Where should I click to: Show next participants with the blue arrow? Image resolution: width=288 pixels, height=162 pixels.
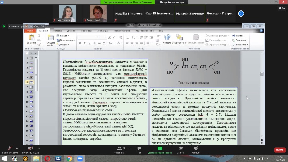point(242,14)
